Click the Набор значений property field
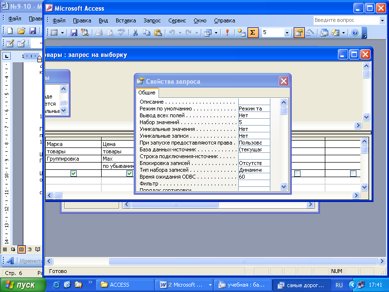This screenshot has height=292, width=389. (x=254, y=122)
